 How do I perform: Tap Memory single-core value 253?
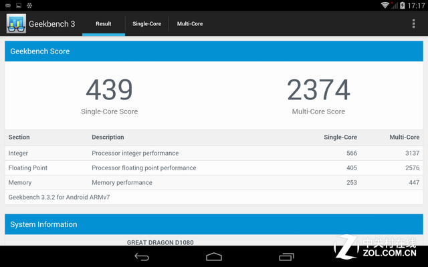point(352,182)
